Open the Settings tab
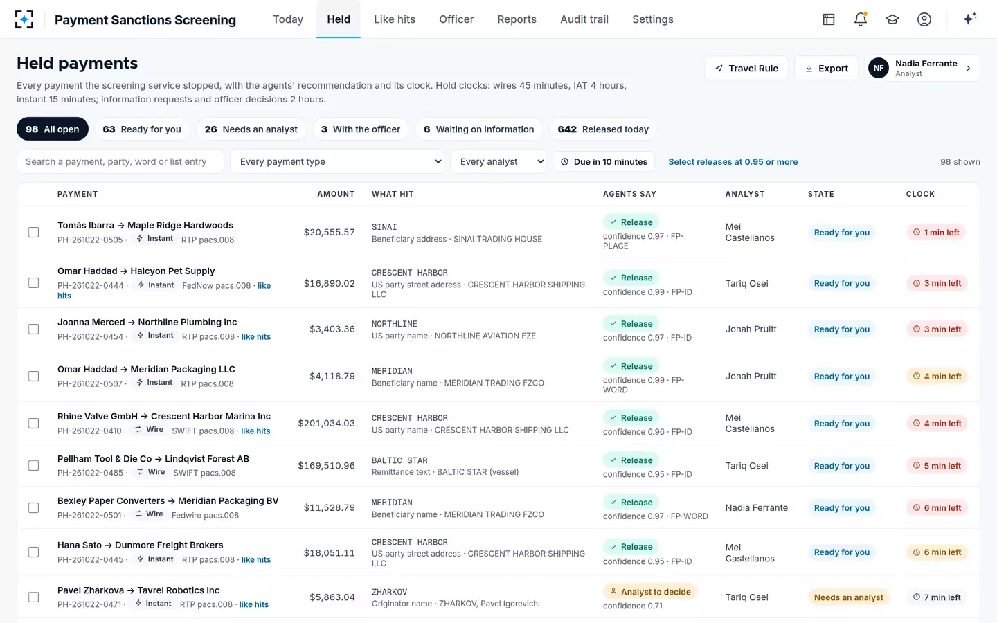Screen dimensions: 997x623 (x=653, y=19)
